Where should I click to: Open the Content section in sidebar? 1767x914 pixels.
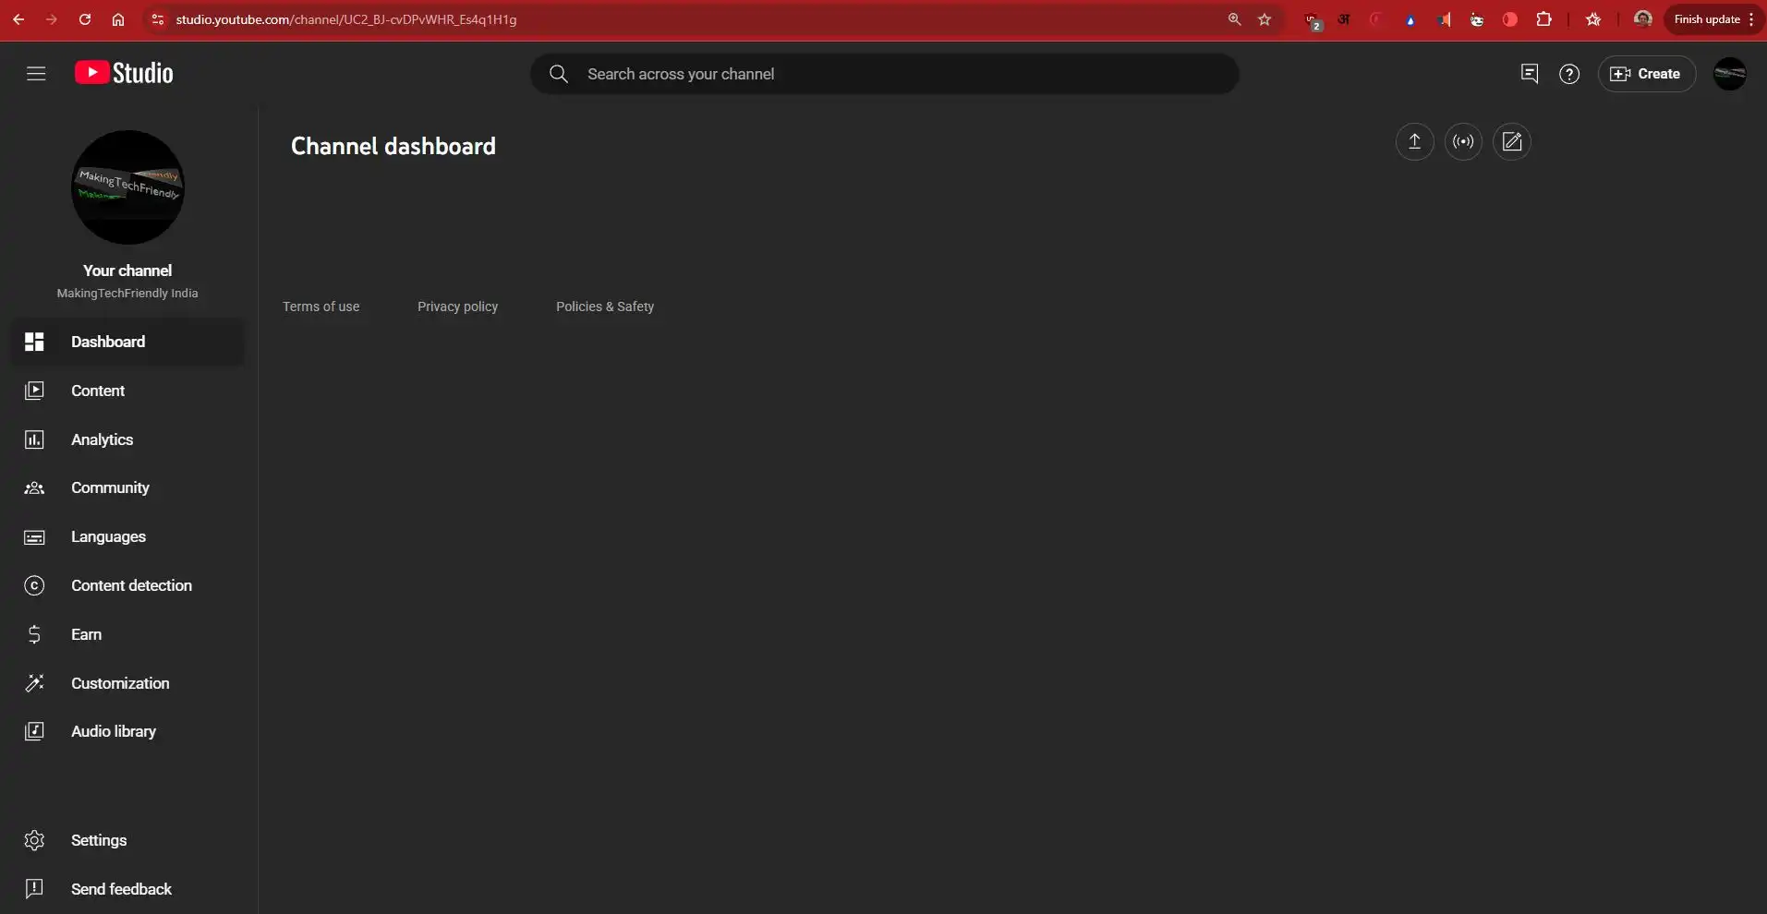[98, 391]
